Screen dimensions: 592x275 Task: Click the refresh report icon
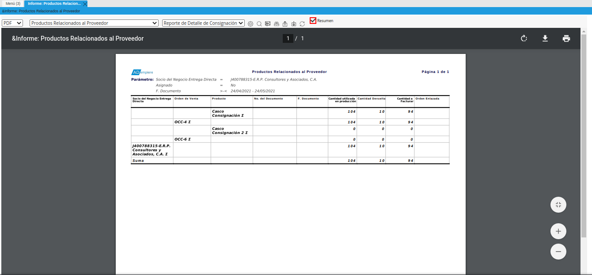click(302, 23)
